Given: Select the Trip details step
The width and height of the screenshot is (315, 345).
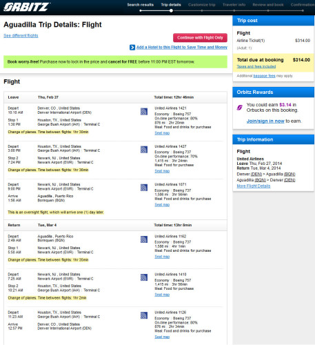Looking at the screenshot, I should point(171,5).
